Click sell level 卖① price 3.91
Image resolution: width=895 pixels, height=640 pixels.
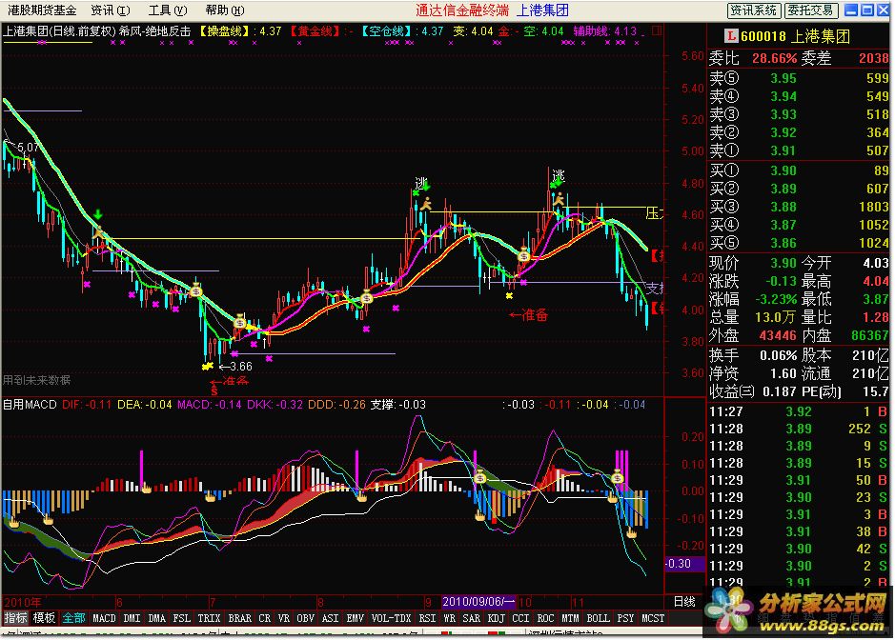click(x=783, y=150)
